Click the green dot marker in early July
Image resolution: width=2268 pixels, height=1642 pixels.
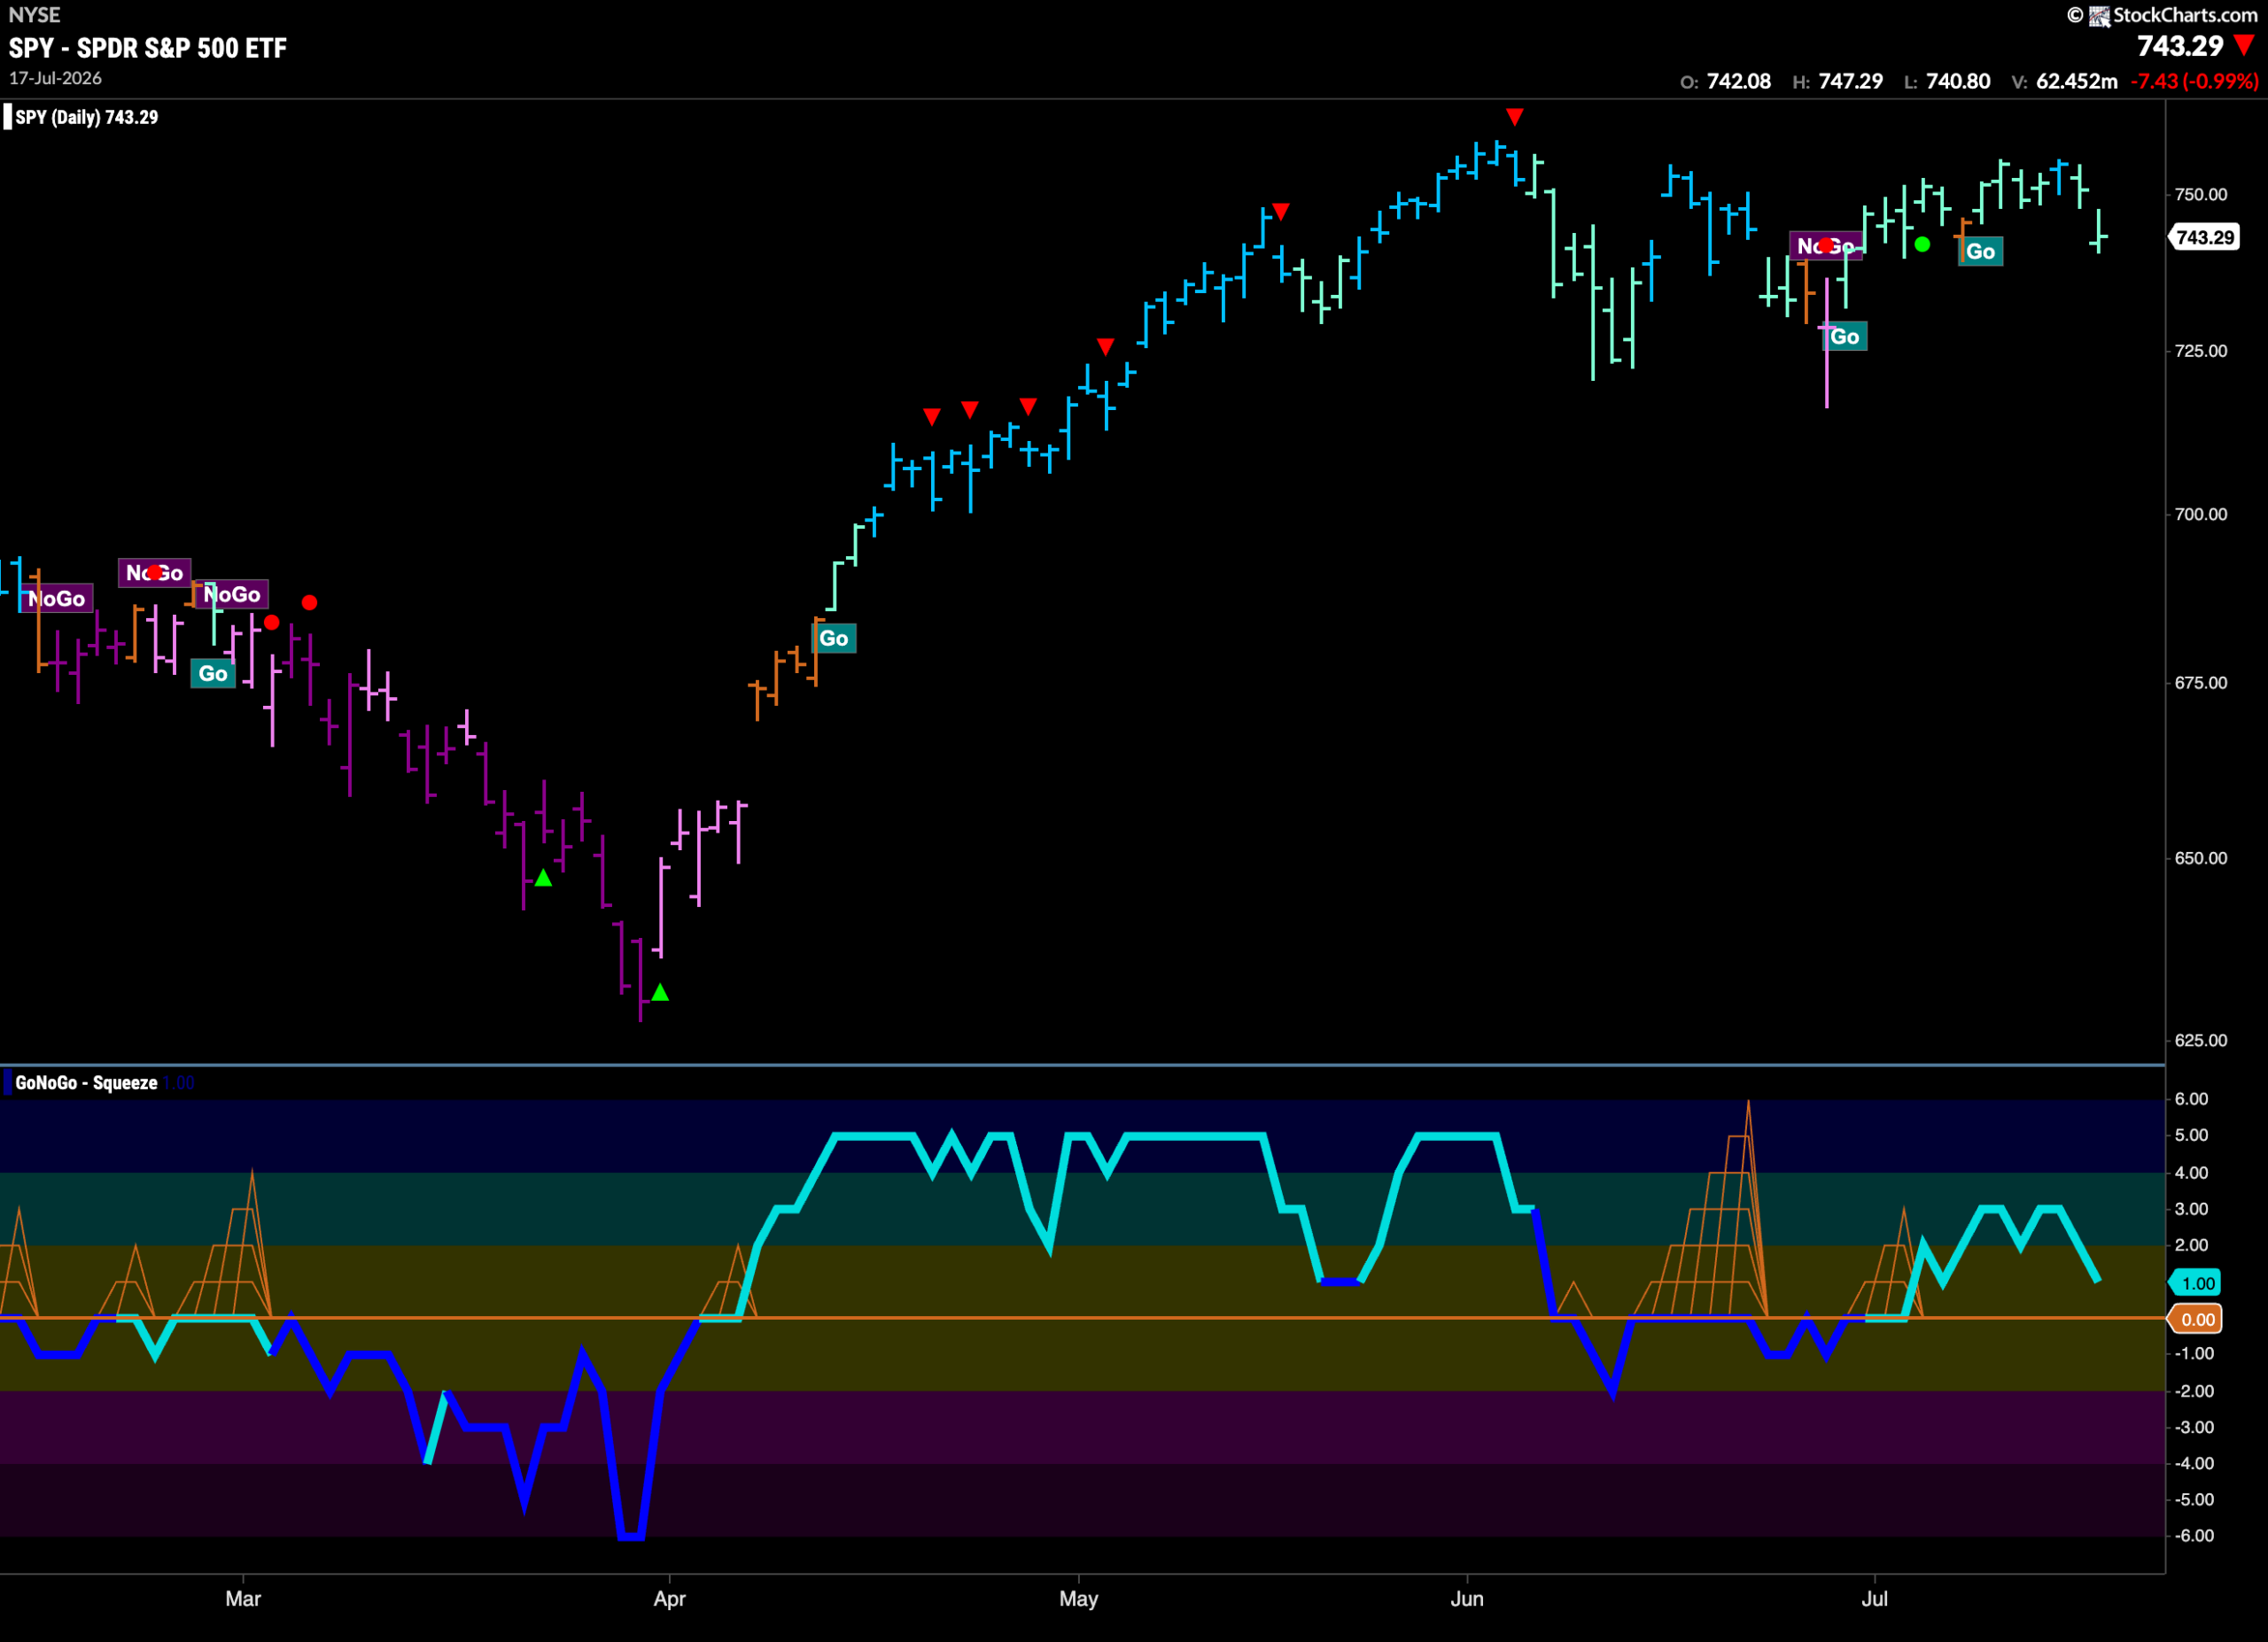click(1922, 244)
